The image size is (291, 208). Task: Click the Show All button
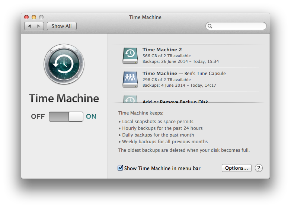point(62,26)
